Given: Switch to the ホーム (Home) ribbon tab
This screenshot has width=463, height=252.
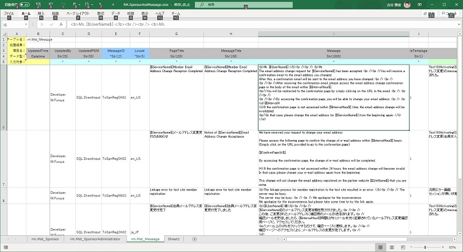Looking at the screenshot, I should pyautogui.click(x=26, y=13).
